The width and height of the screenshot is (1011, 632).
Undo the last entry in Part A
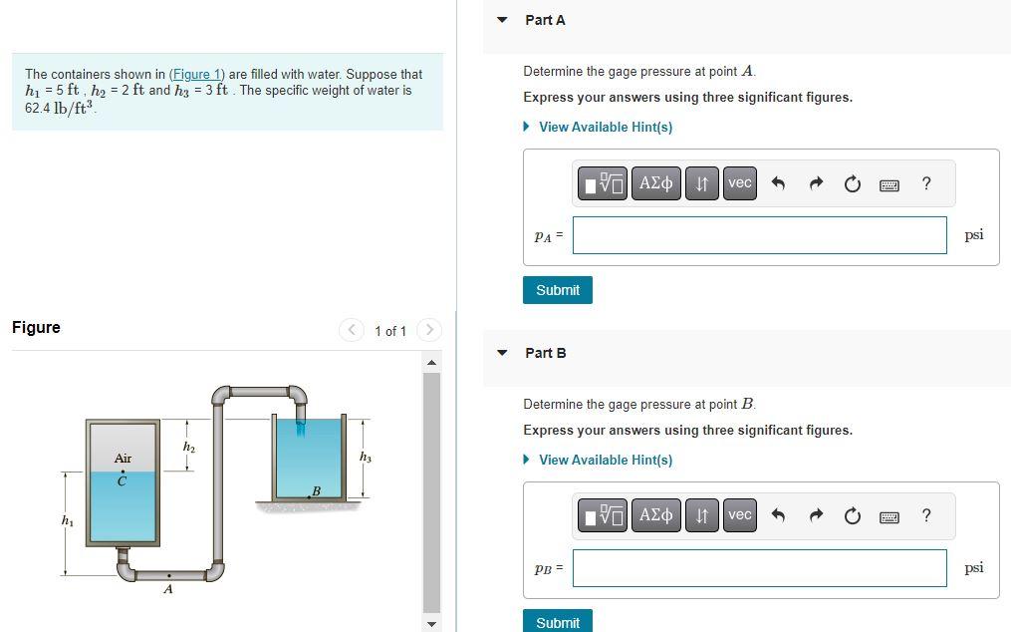[x=779, y=183]
